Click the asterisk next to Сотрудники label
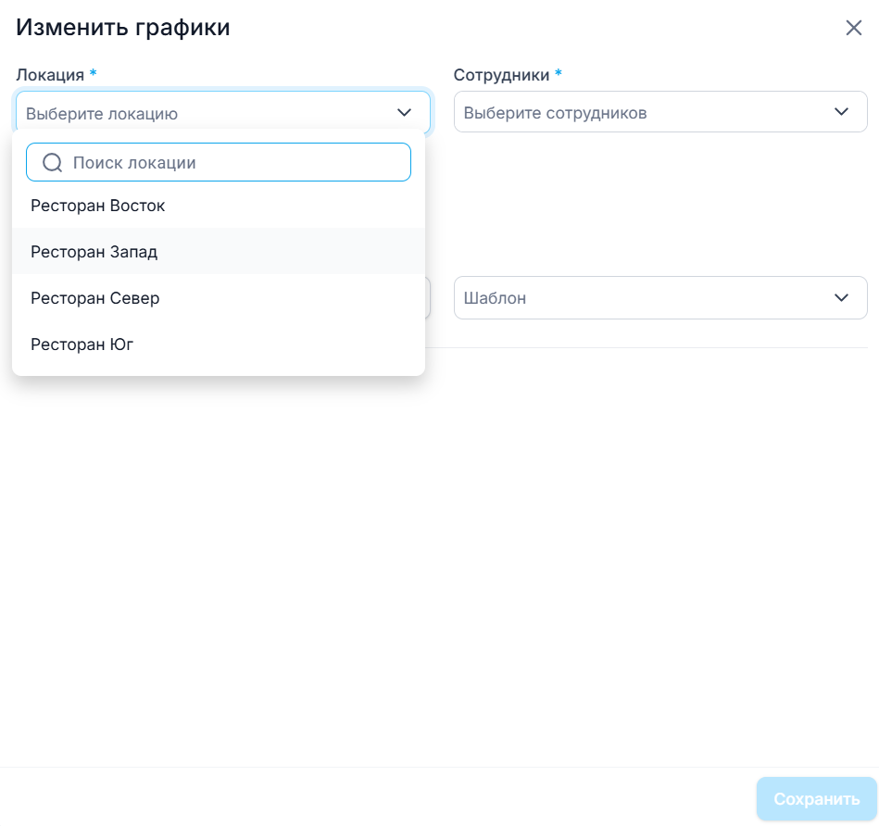The width and height of the screenshot is (879, 826). pos(559,74)
